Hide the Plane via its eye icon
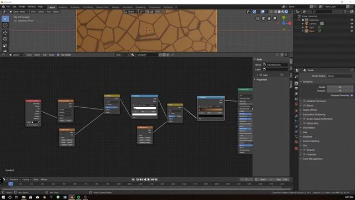Viewport: 355px width, 200px height. pyautogui.click(x=352, y=31)
